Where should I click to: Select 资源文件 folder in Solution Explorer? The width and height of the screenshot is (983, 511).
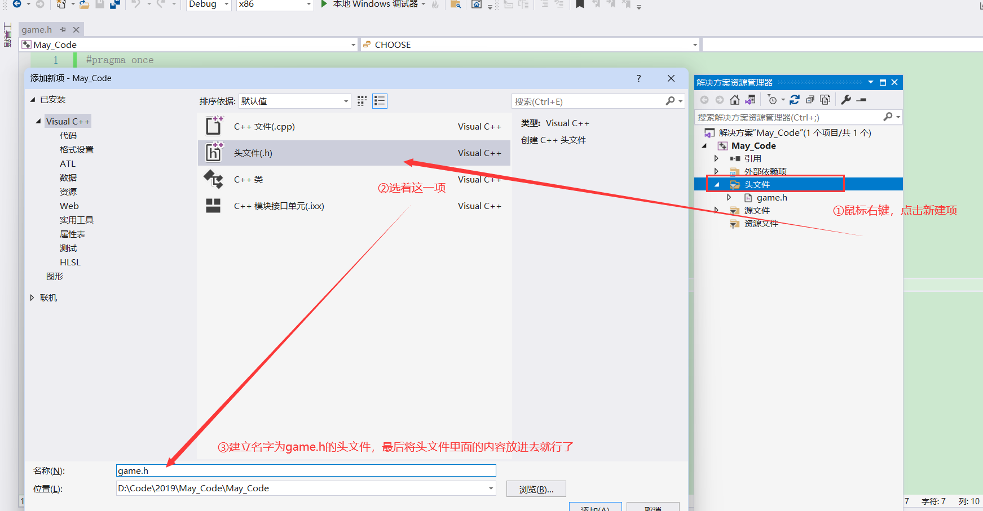click(761, 223)
